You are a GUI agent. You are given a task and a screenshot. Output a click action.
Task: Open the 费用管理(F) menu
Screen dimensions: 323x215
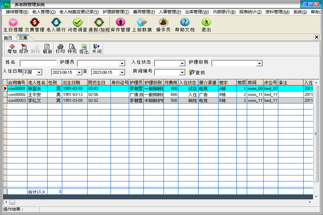tap(144, 12)
